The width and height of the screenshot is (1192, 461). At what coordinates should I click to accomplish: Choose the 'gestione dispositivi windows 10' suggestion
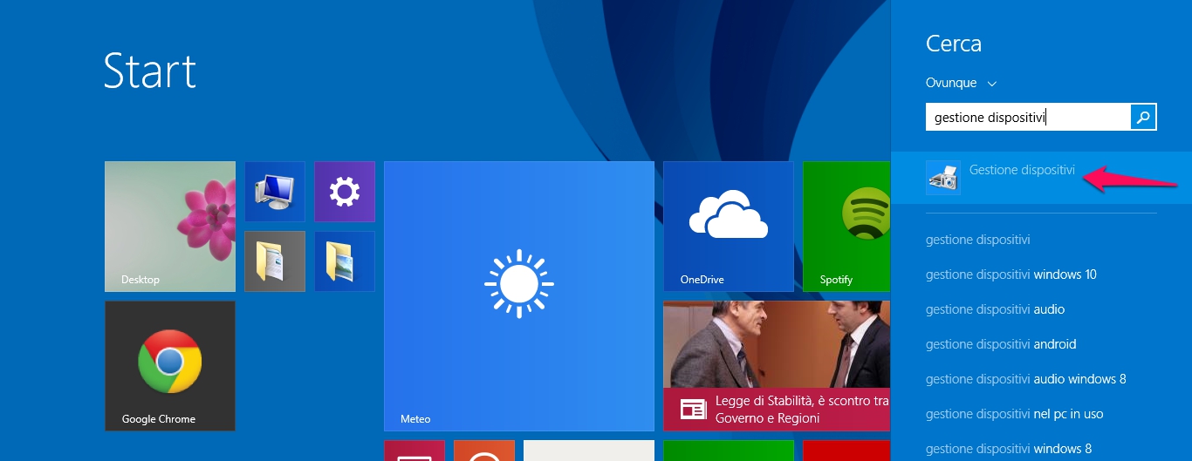(x=1010, y=275)
